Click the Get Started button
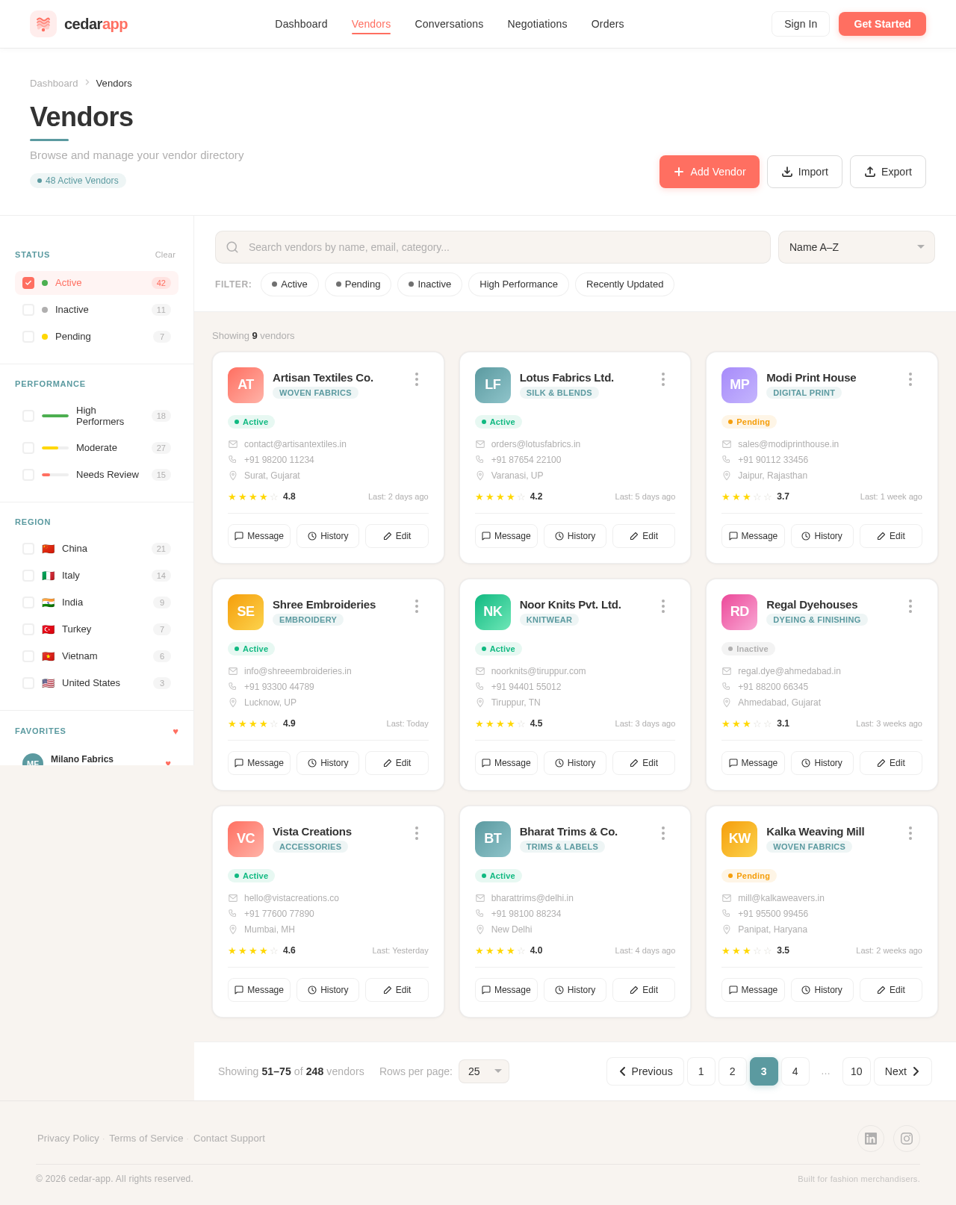The width and height of the screenshot is (956, 1205). [x=882, y=24]
